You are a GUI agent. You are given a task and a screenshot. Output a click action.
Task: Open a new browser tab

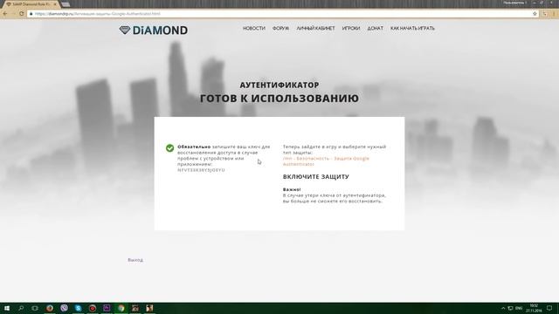pos(66,4)
